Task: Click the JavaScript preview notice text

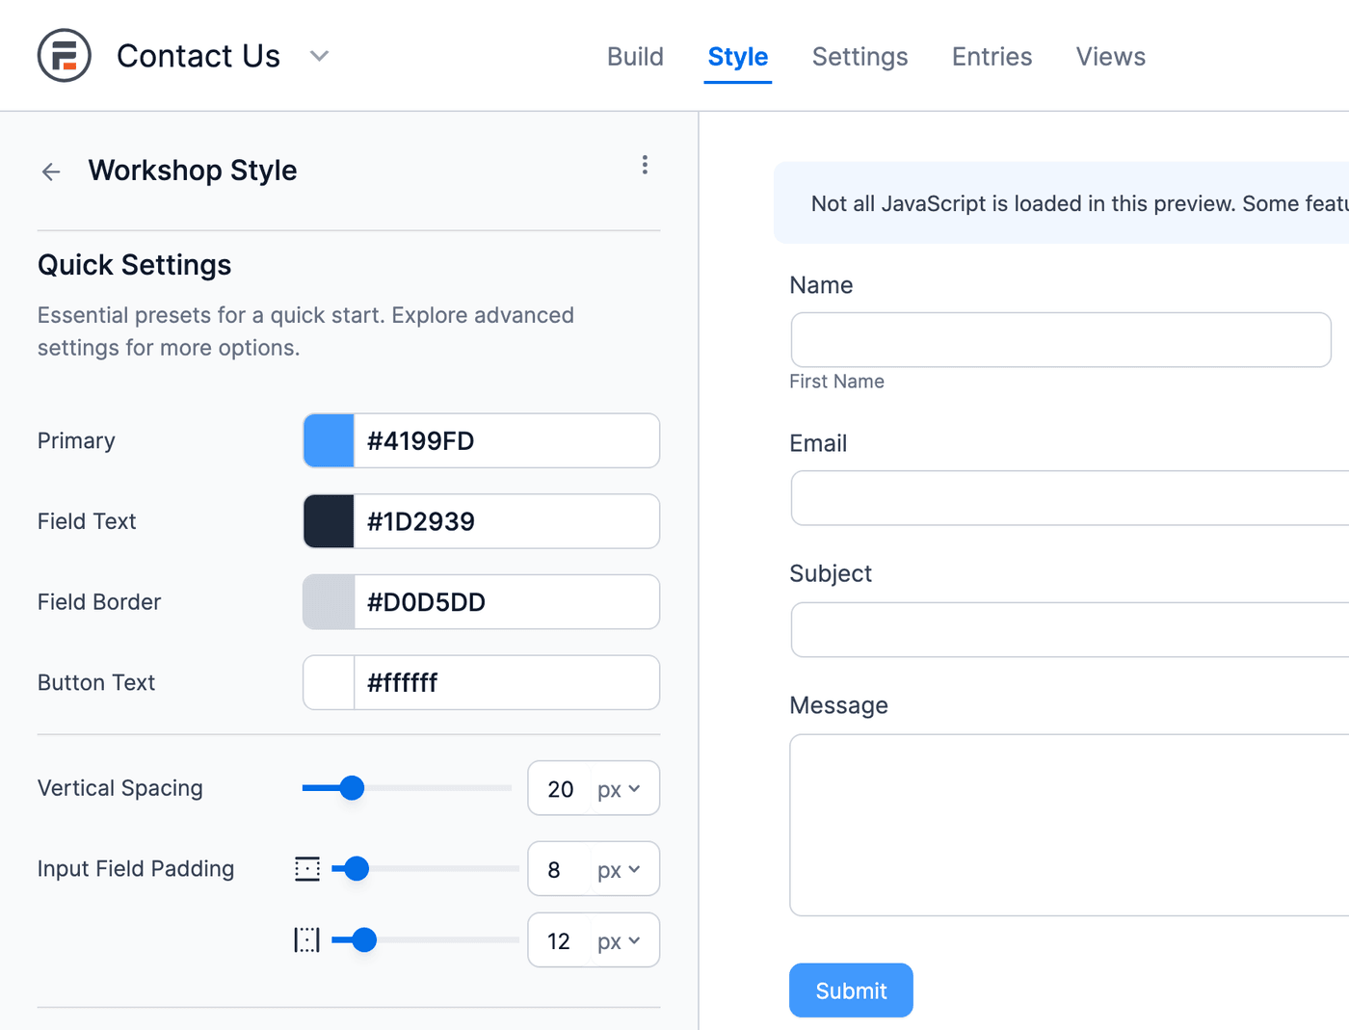Action: [x=1079, y=203]
